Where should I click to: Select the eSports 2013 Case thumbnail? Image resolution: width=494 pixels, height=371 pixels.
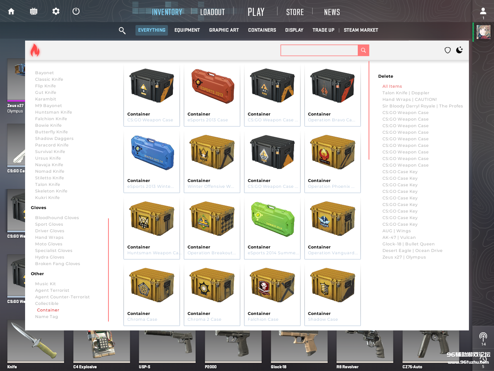click(x=212, y=87)
